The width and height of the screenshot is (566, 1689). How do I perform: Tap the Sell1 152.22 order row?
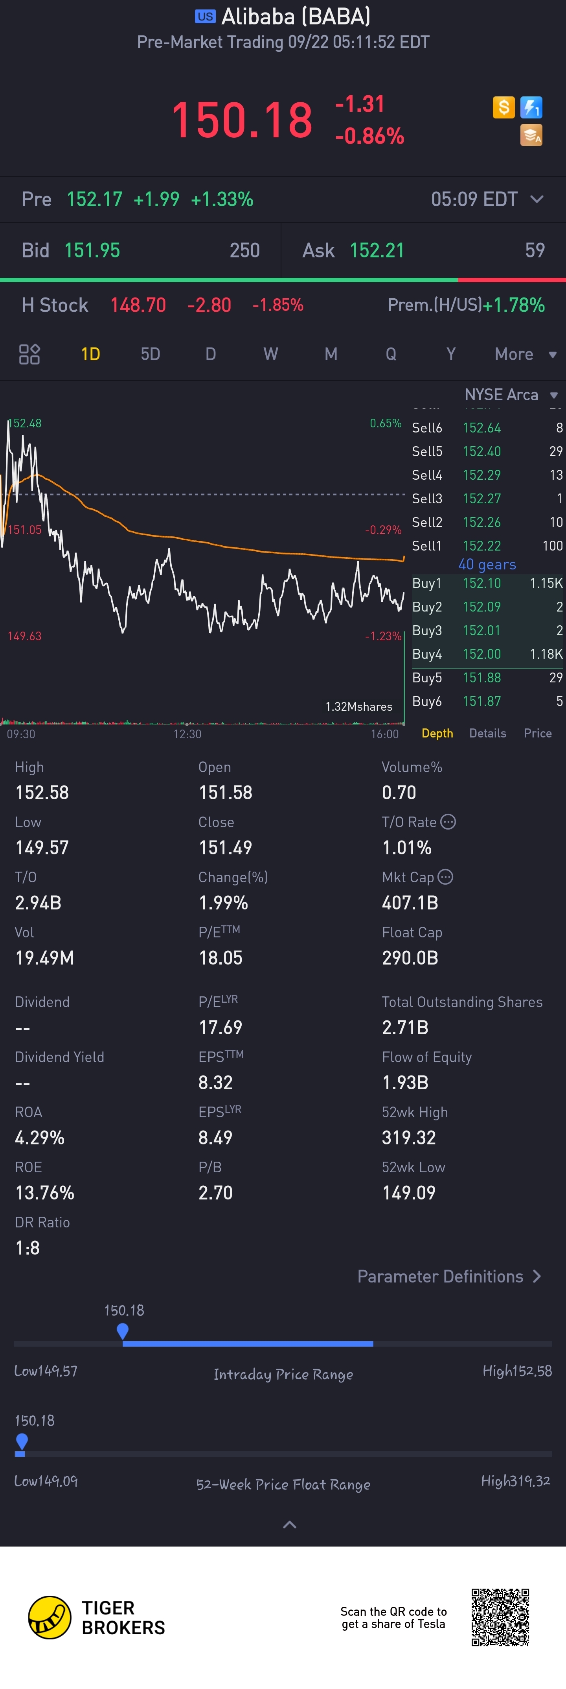487,545
